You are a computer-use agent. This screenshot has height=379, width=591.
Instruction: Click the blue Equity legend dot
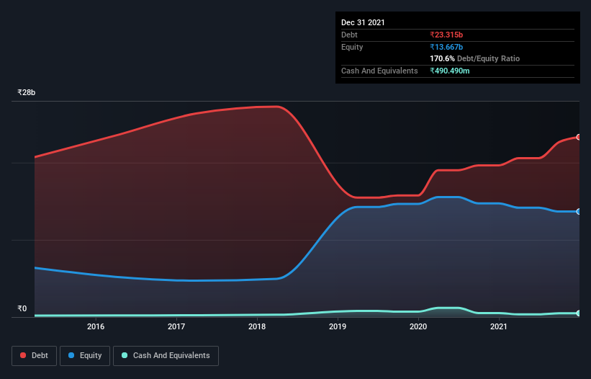71,355
